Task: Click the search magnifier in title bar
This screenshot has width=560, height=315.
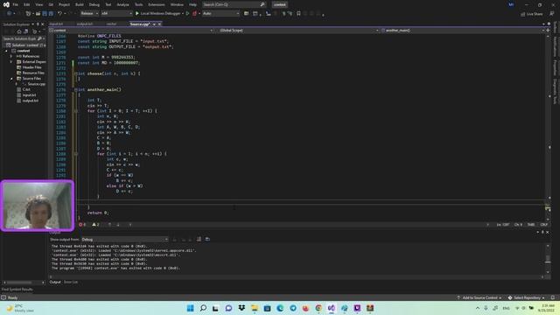Action: (262, 4)
